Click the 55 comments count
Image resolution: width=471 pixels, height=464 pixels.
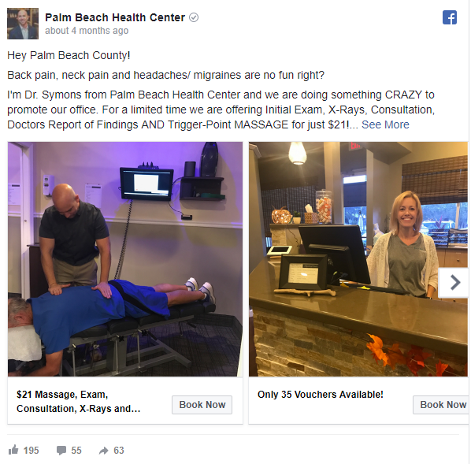click(76, 451)
